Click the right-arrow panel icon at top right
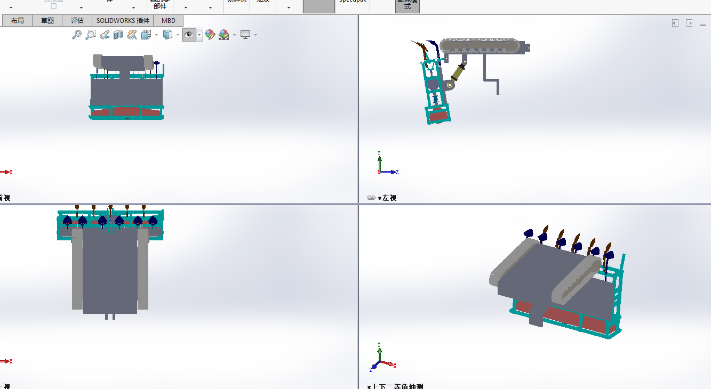 (x=689, y=23)
